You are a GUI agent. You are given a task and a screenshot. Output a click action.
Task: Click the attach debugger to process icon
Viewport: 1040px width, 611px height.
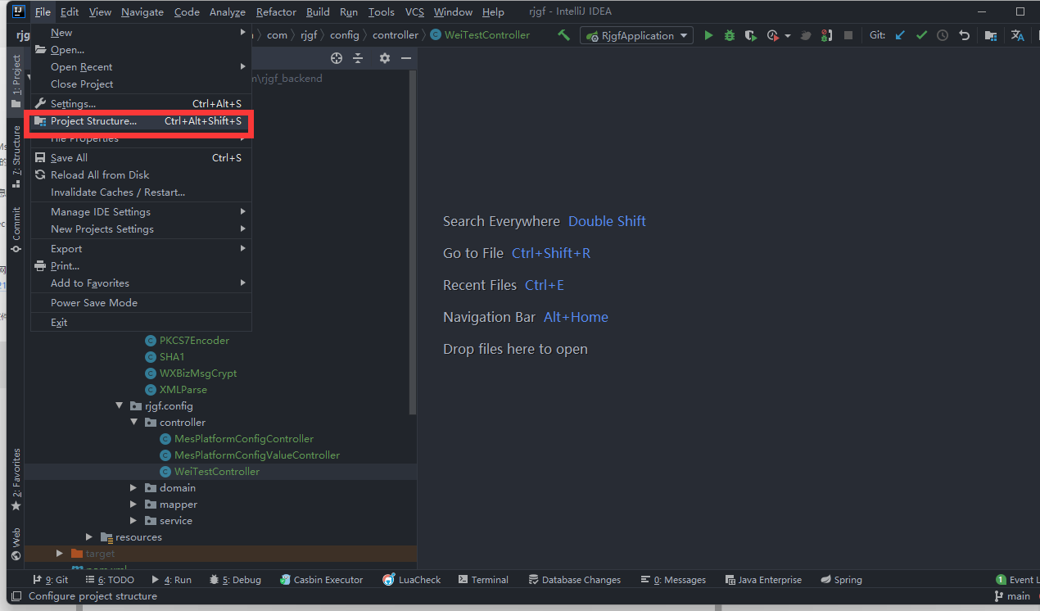tap(827, 35)
